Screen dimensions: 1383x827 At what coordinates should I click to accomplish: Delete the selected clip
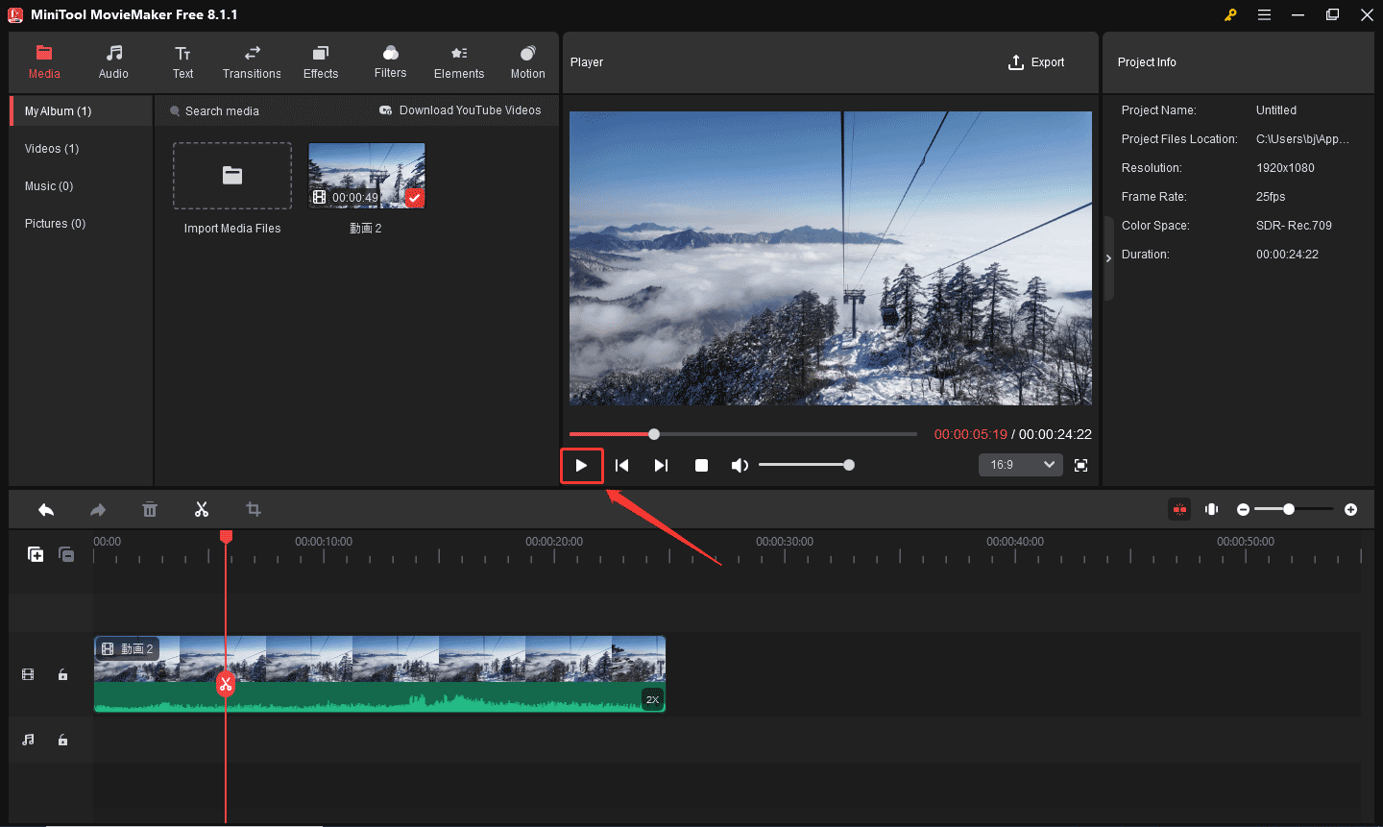pyautogui.click(x=150, y=510)
